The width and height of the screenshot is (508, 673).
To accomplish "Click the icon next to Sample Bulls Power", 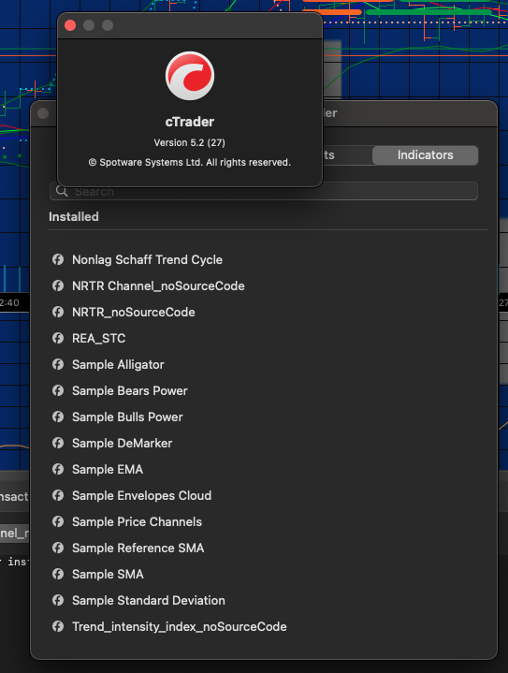I will 58,417.
